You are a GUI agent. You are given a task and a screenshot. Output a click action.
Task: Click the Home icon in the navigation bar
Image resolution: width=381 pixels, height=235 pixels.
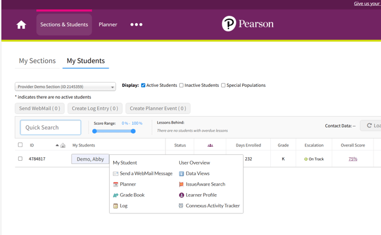[x=21, y=24]
